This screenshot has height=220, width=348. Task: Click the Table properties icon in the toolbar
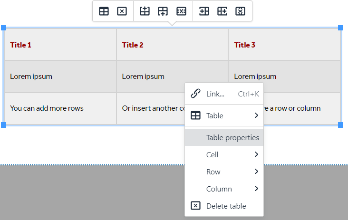pyautogui.click(x=104, y=11)
